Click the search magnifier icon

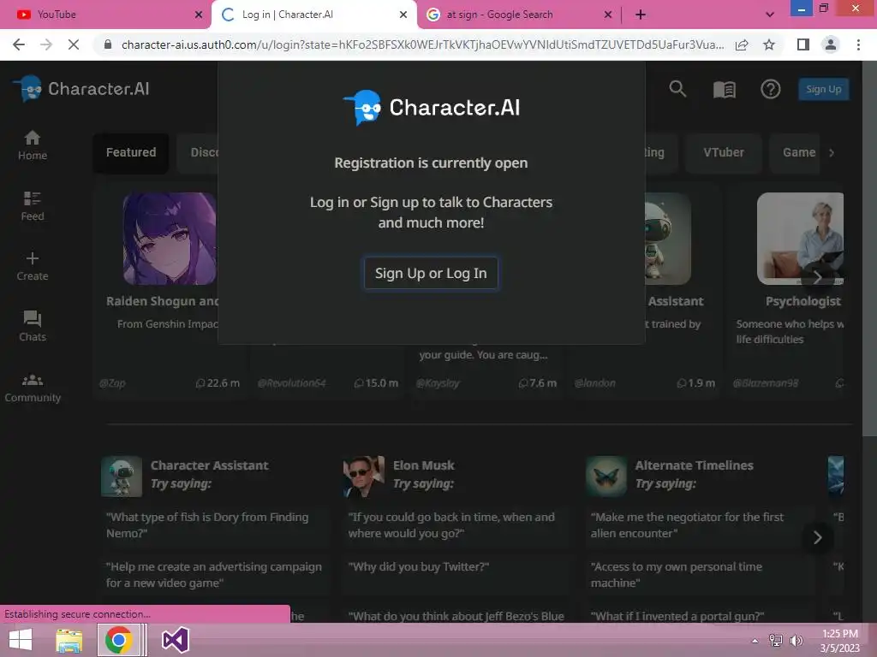tap(677, 89)
